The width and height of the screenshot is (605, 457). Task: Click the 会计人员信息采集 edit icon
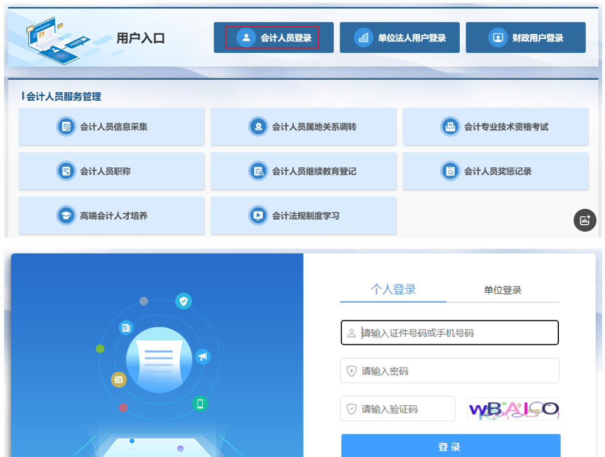pyautogui.click(x=66, y=126)
